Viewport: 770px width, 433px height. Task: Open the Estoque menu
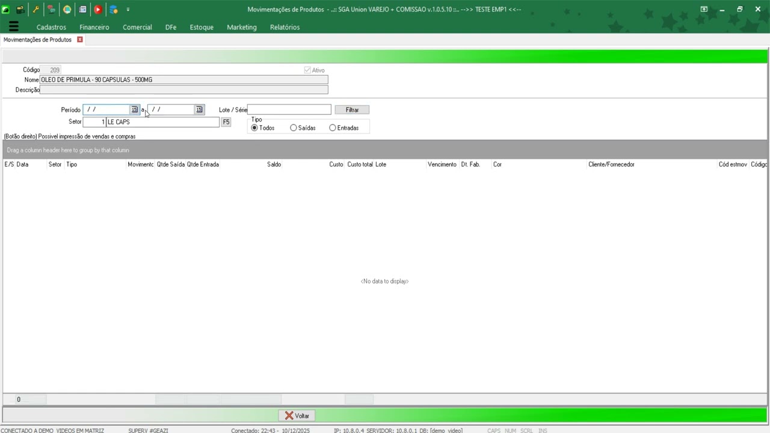(202, 27)
